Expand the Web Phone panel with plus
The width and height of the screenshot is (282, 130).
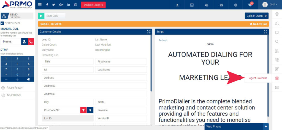point(266,127)
